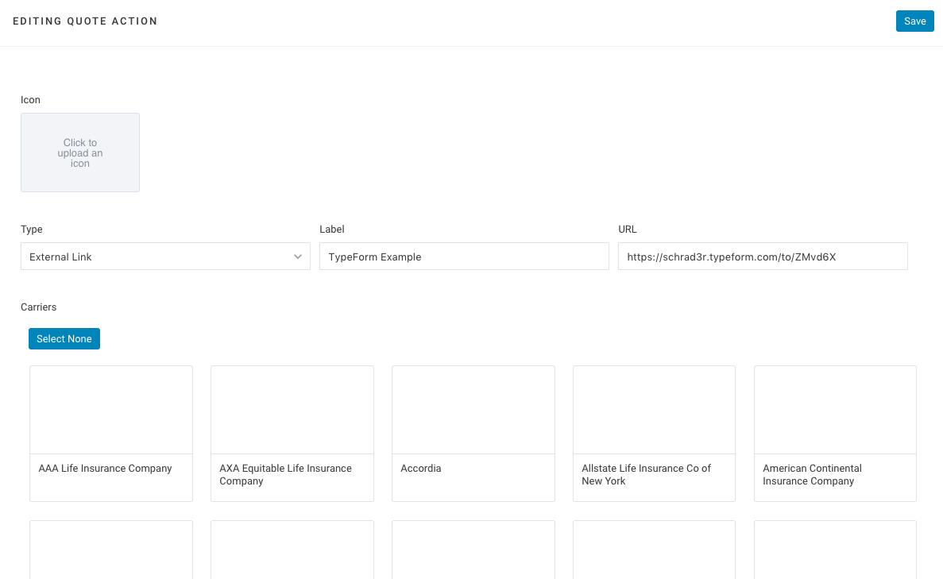Select the Label field caption above TypeForm Example
Viewport: 943px width, 579px height.
pyautogui.click(x=332, y=230)
